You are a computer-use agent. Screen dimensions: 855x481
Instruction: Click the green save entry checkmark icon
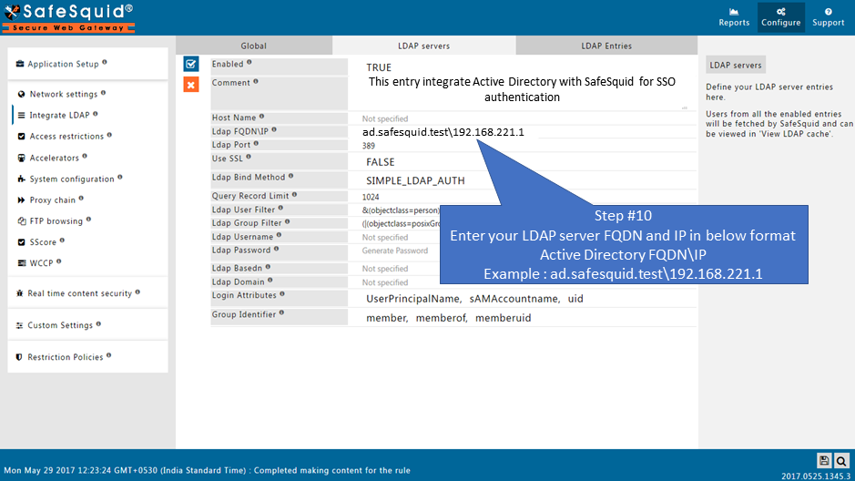pos(191,64)
